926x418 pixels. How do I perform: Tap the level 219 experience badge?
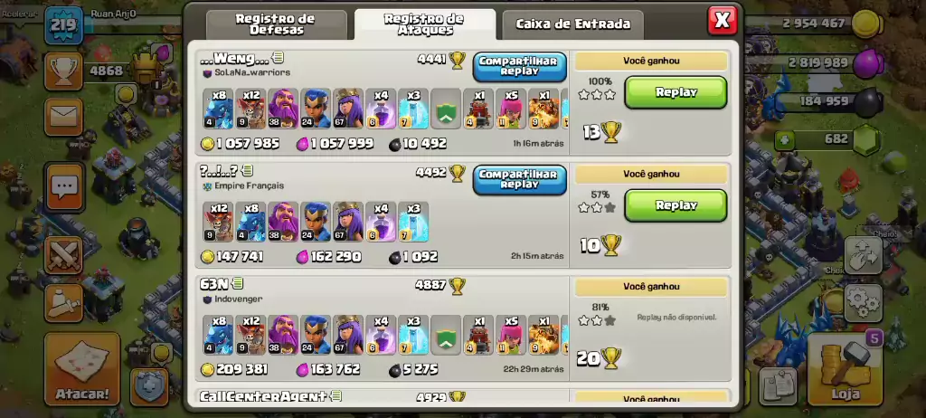coord(64,25)
